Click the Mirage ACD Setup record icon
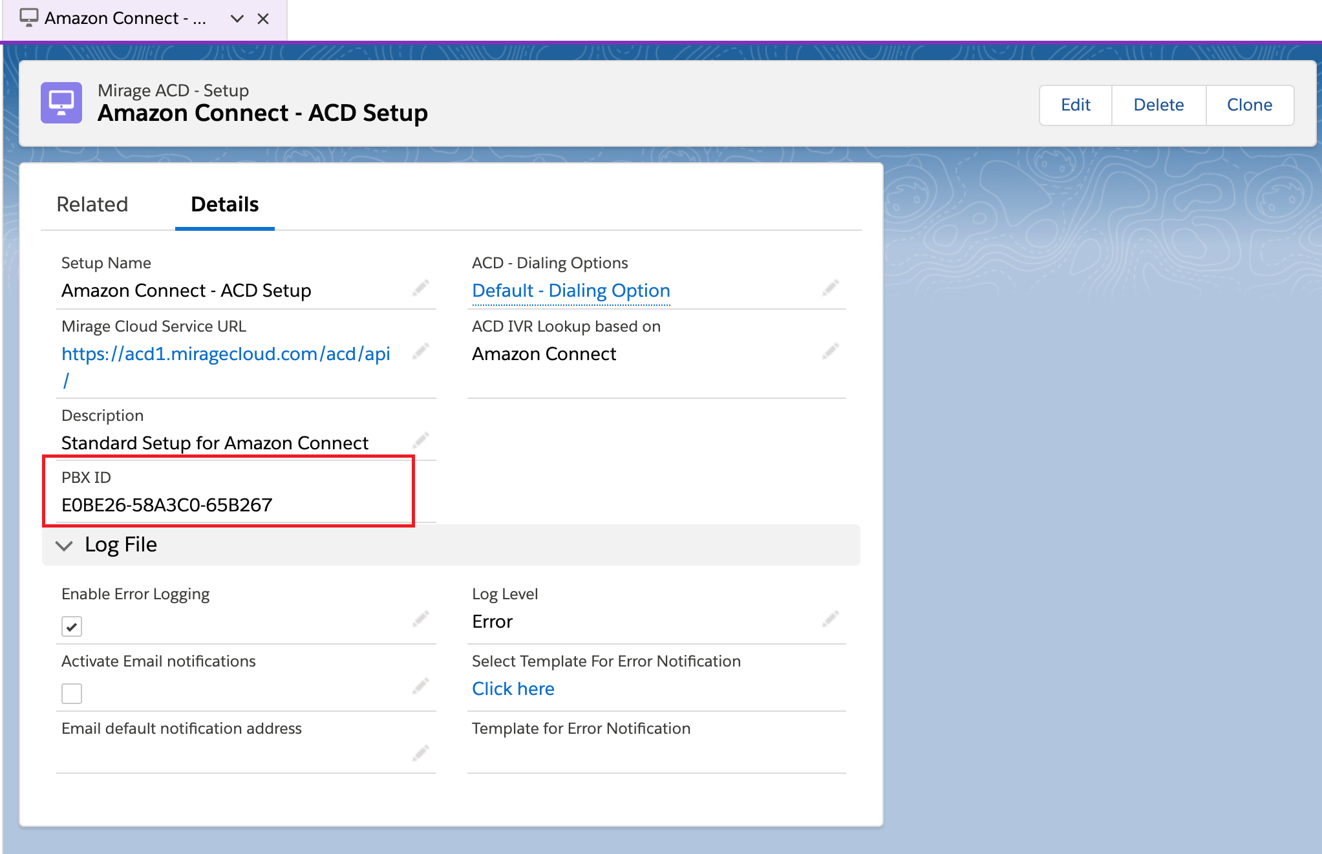This screenshot has height=854, width=1322. (61, 103)
